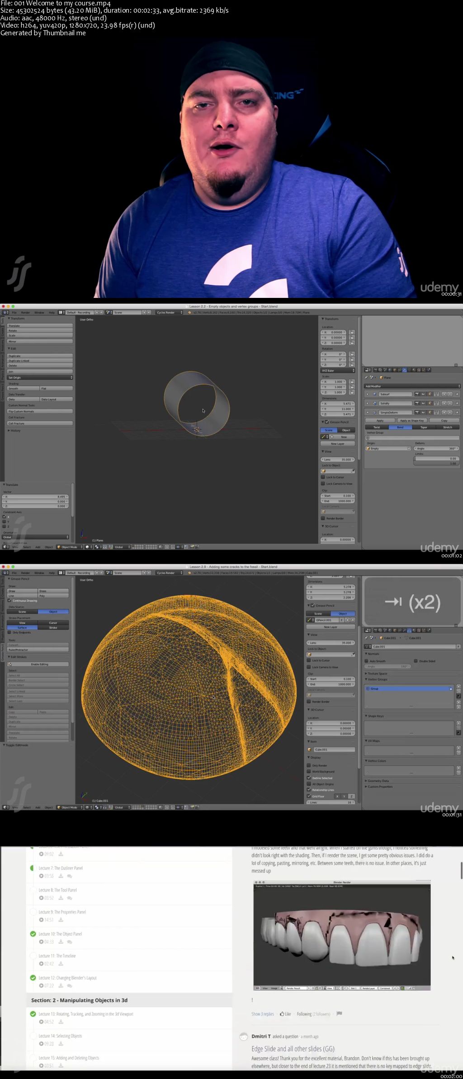Click the plus icon beside GPencil.001 in Lesson 2.9
Screen dimensions: 463x1079
click(x=347, y=620)
